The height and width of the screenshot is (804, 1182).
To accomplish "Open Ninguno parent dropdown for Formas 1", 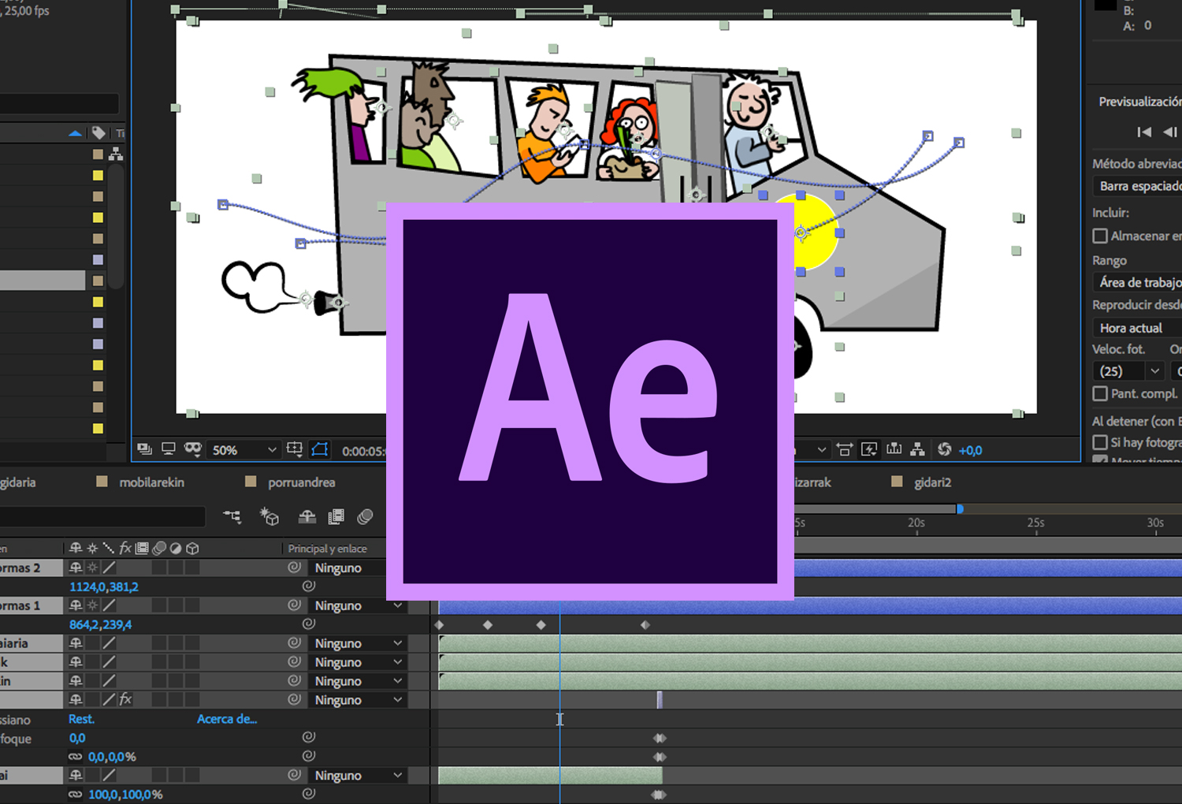I will (358, 605).
